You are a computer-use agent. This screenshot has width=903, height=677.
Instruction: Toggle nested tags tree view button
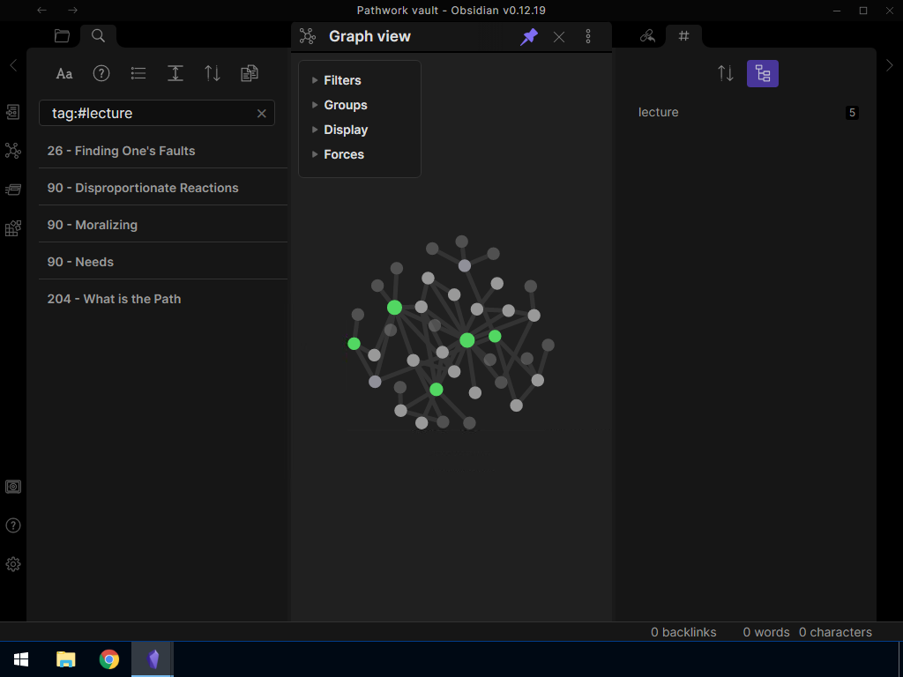click(763, 74)
